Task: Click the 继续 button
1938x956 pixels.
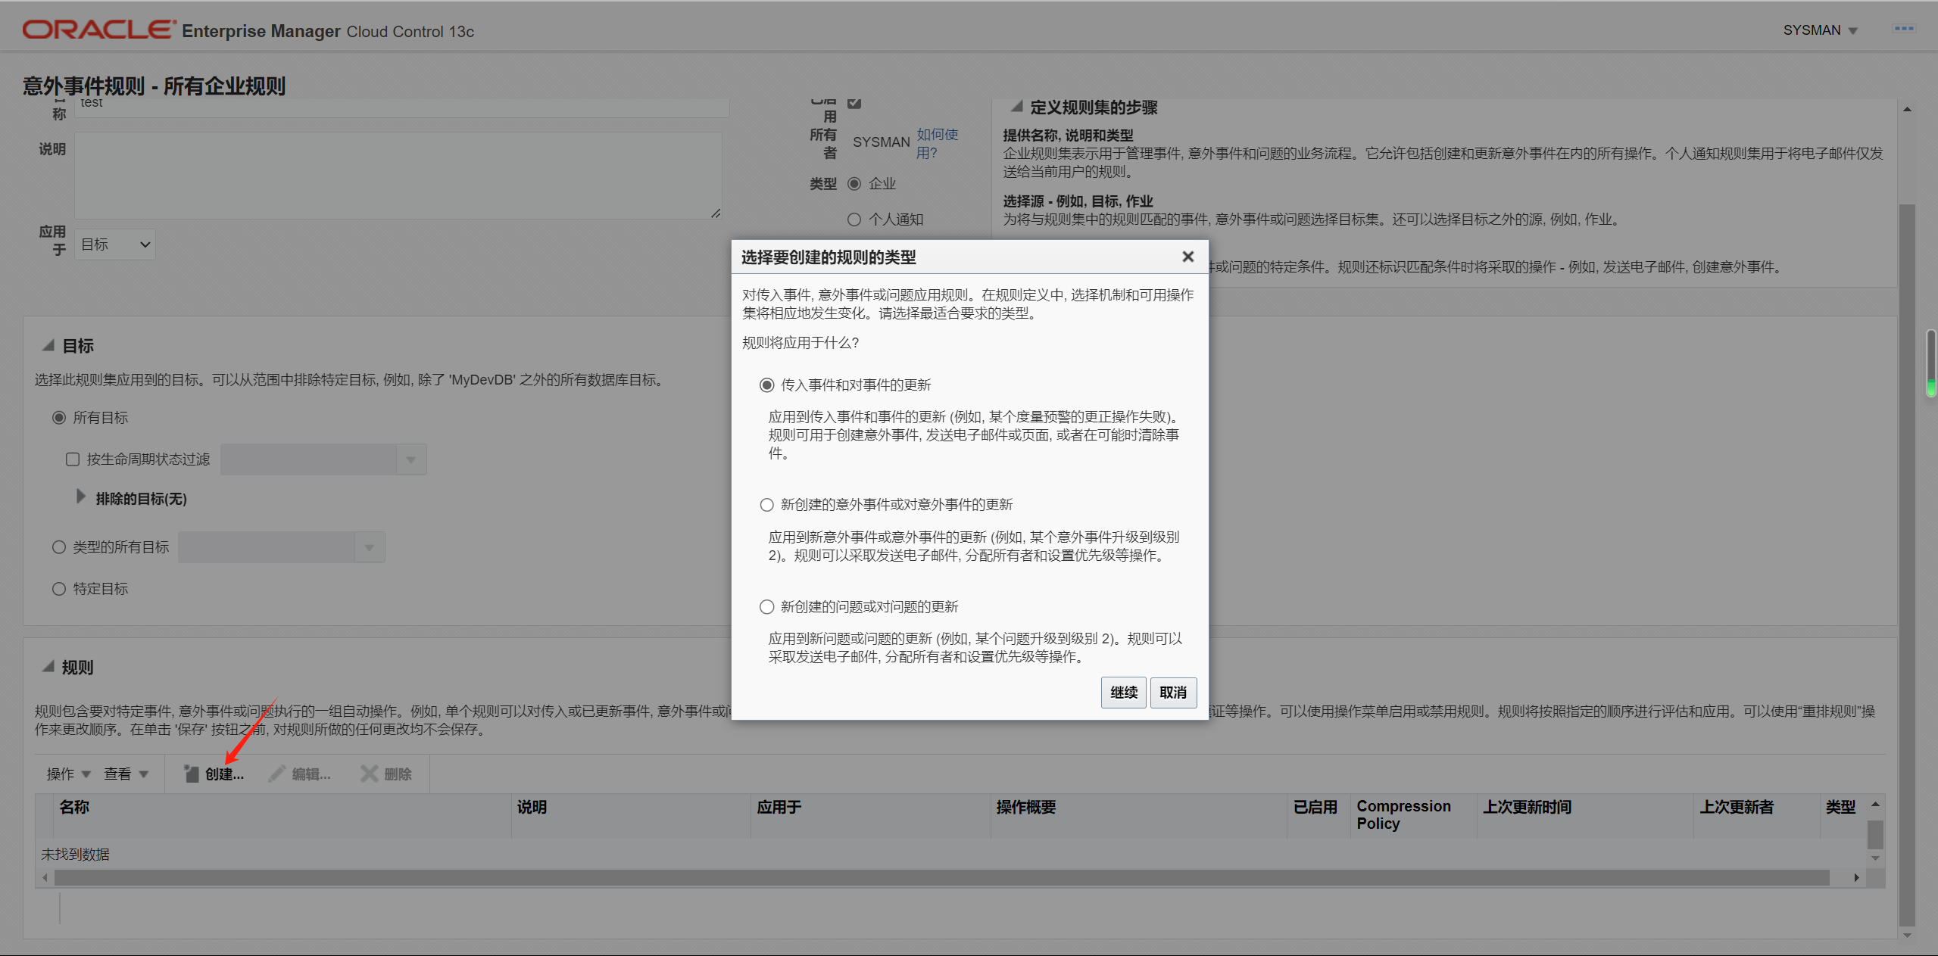Action: 1123,693
